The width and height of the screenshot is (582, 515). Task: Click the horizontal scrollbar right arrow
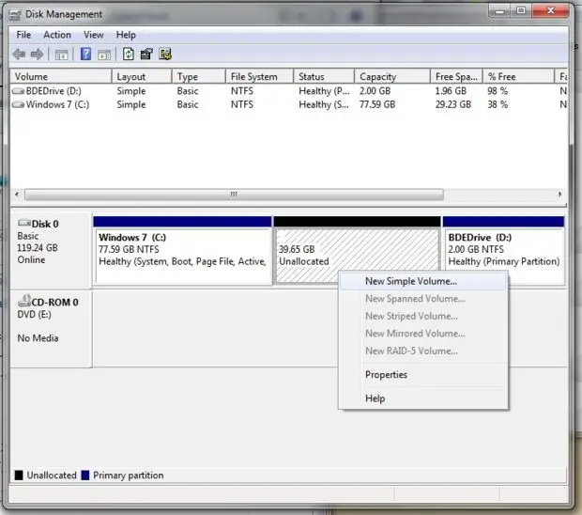click(560, 195)
